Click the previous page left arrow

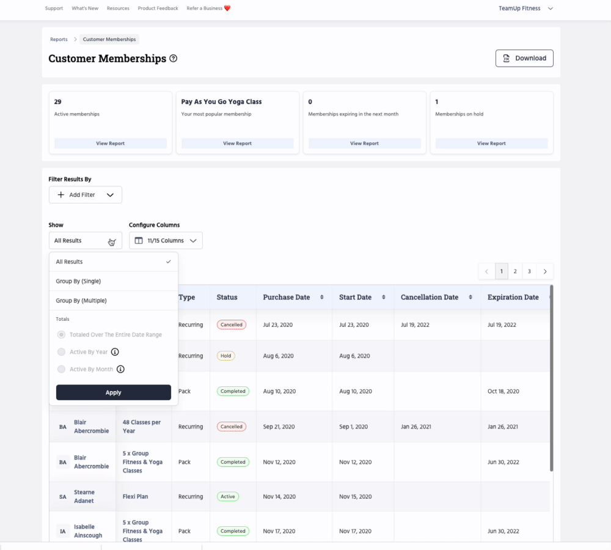486,271
